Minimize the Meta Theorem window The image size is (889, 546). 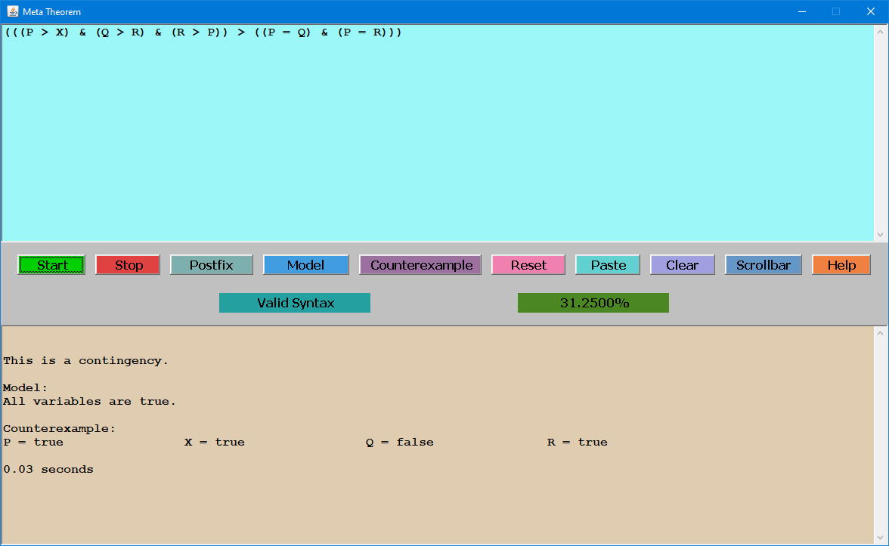click(801, 12)
